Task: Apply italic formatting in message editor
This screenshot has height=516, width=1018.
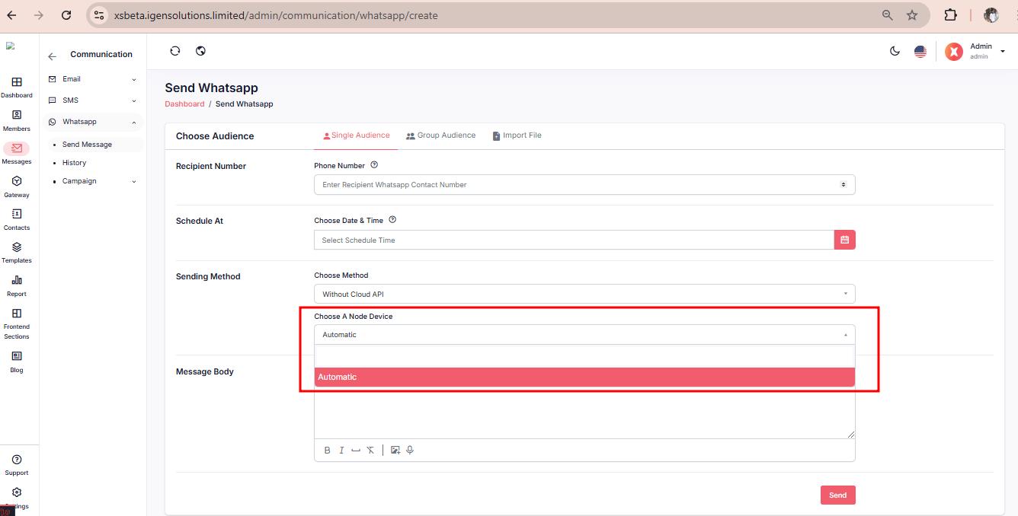Action: click(341, 450)
